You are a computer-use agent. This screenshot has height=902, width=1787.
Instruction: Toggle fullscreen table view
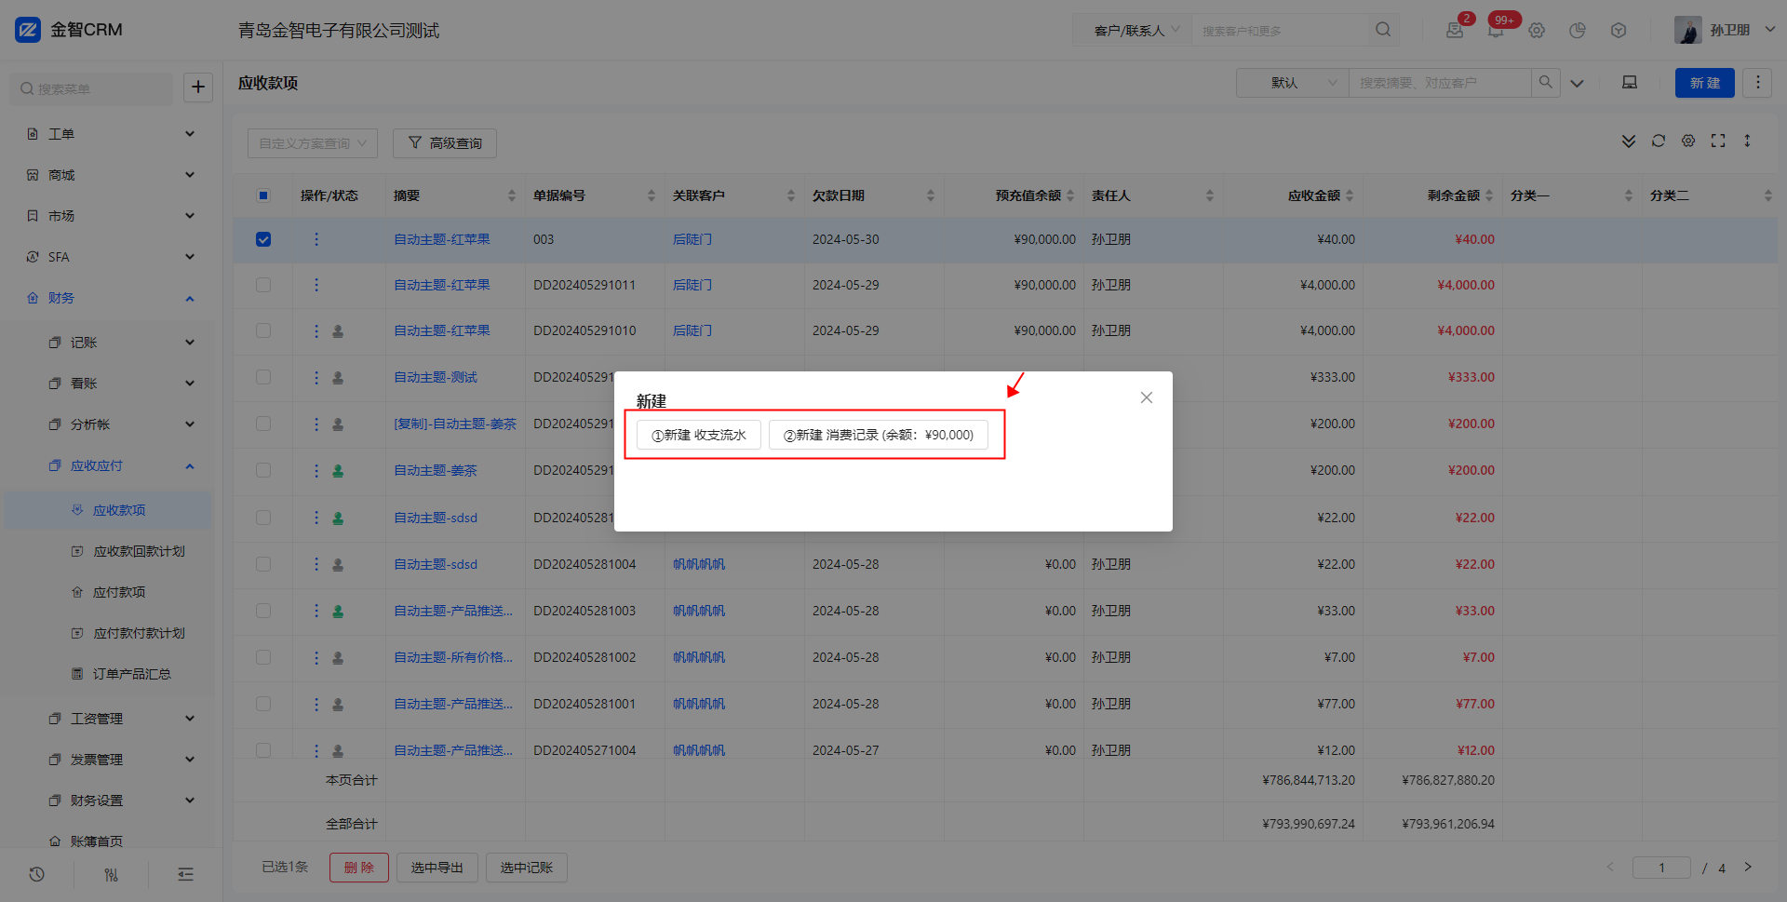click(1718, 141)
